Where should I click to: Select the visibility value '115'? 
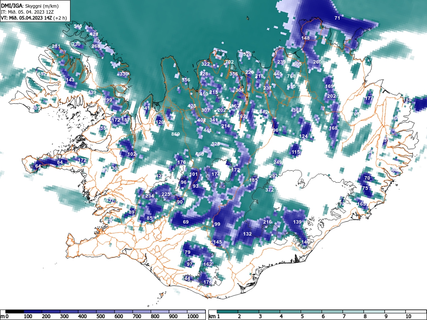click(x=295, y=152)
